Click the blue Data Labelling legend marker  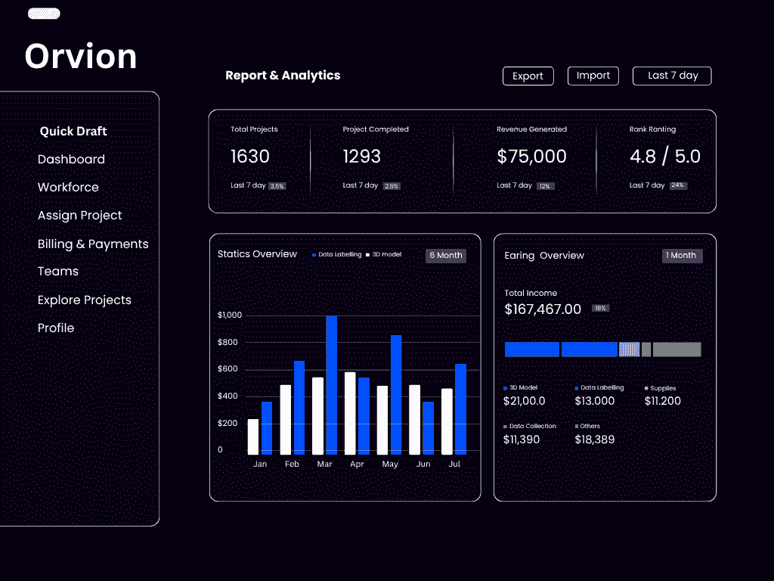coord(314,255)
